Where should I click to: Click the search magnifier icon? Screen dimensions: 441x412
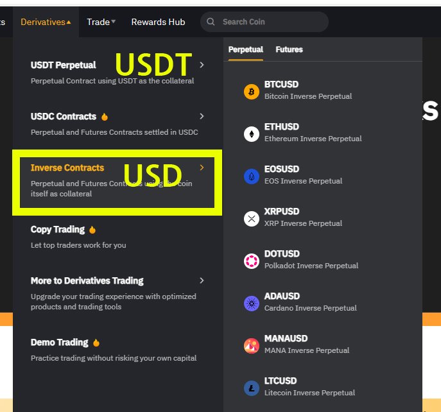(x=211, y=22)
